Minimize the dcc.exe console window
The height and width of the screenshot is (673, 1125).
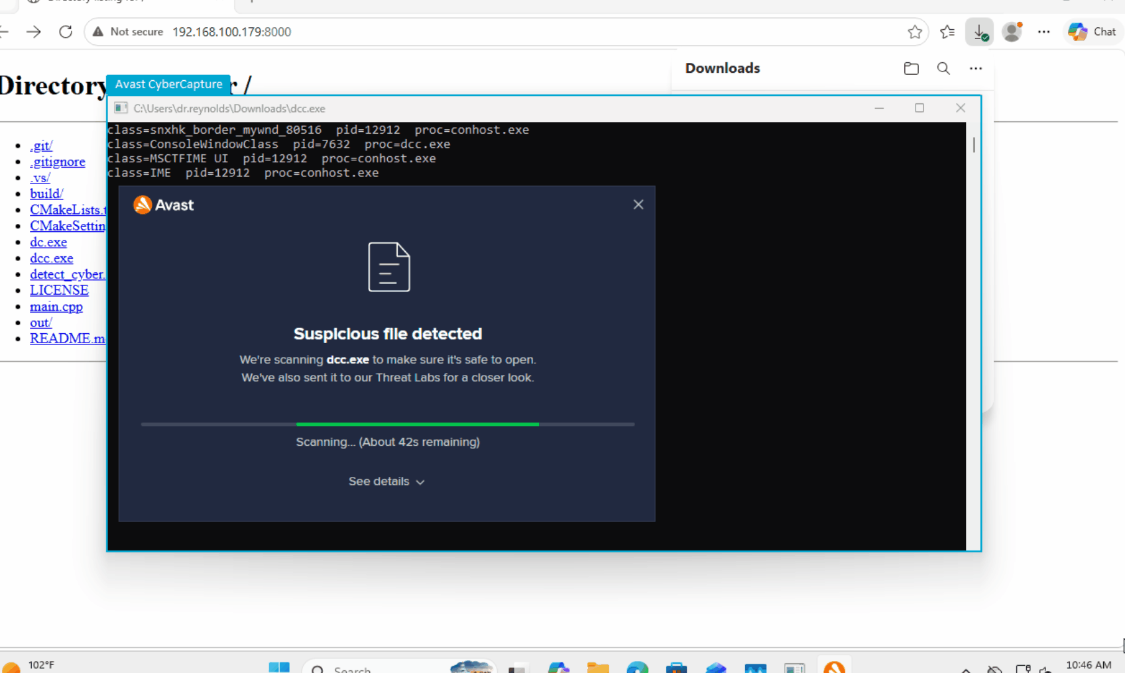[879, 108]
